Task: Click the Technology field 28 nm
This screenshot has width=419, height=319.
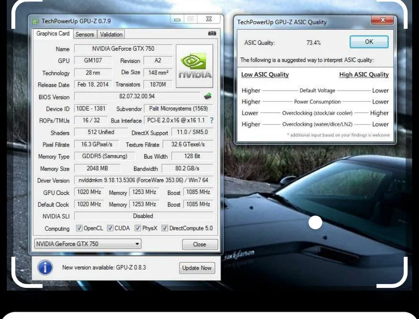Action: (x=93, y=73)
